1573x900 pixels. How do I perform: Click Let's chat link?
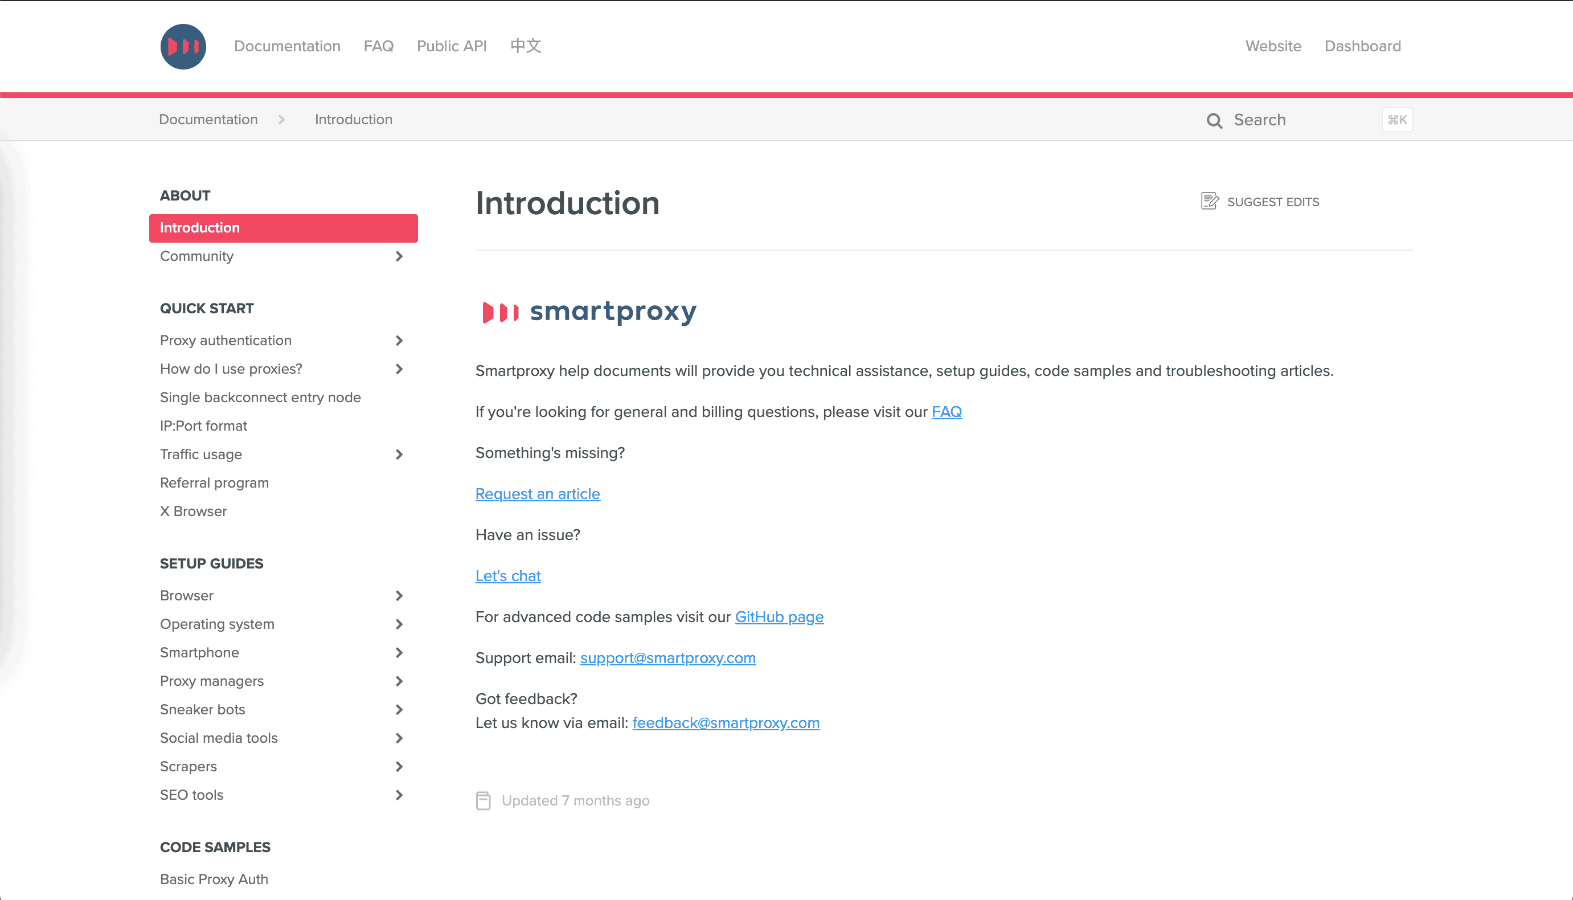(x=508, y=576)
